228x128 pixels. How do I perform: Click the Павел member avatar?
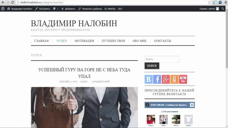(x=163, y=119)
